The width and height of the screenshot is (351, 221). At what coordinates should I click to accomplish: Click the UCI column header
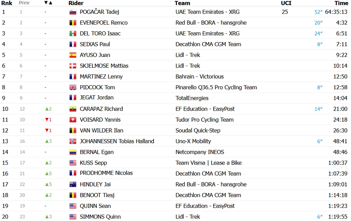click(x=286, y=3)
